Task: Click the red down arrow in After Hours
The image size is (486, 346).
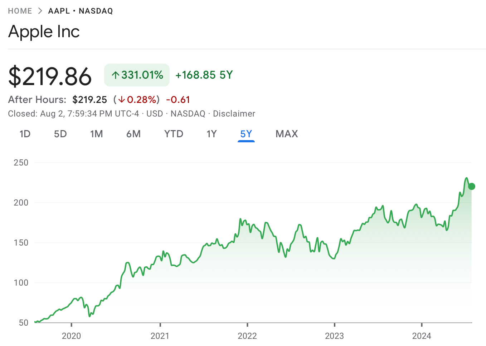Action: pos(122,100)
